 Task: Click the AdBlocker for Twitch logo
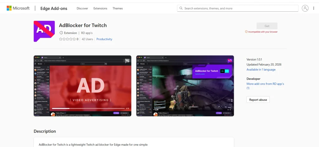click(x=44, y=31)
